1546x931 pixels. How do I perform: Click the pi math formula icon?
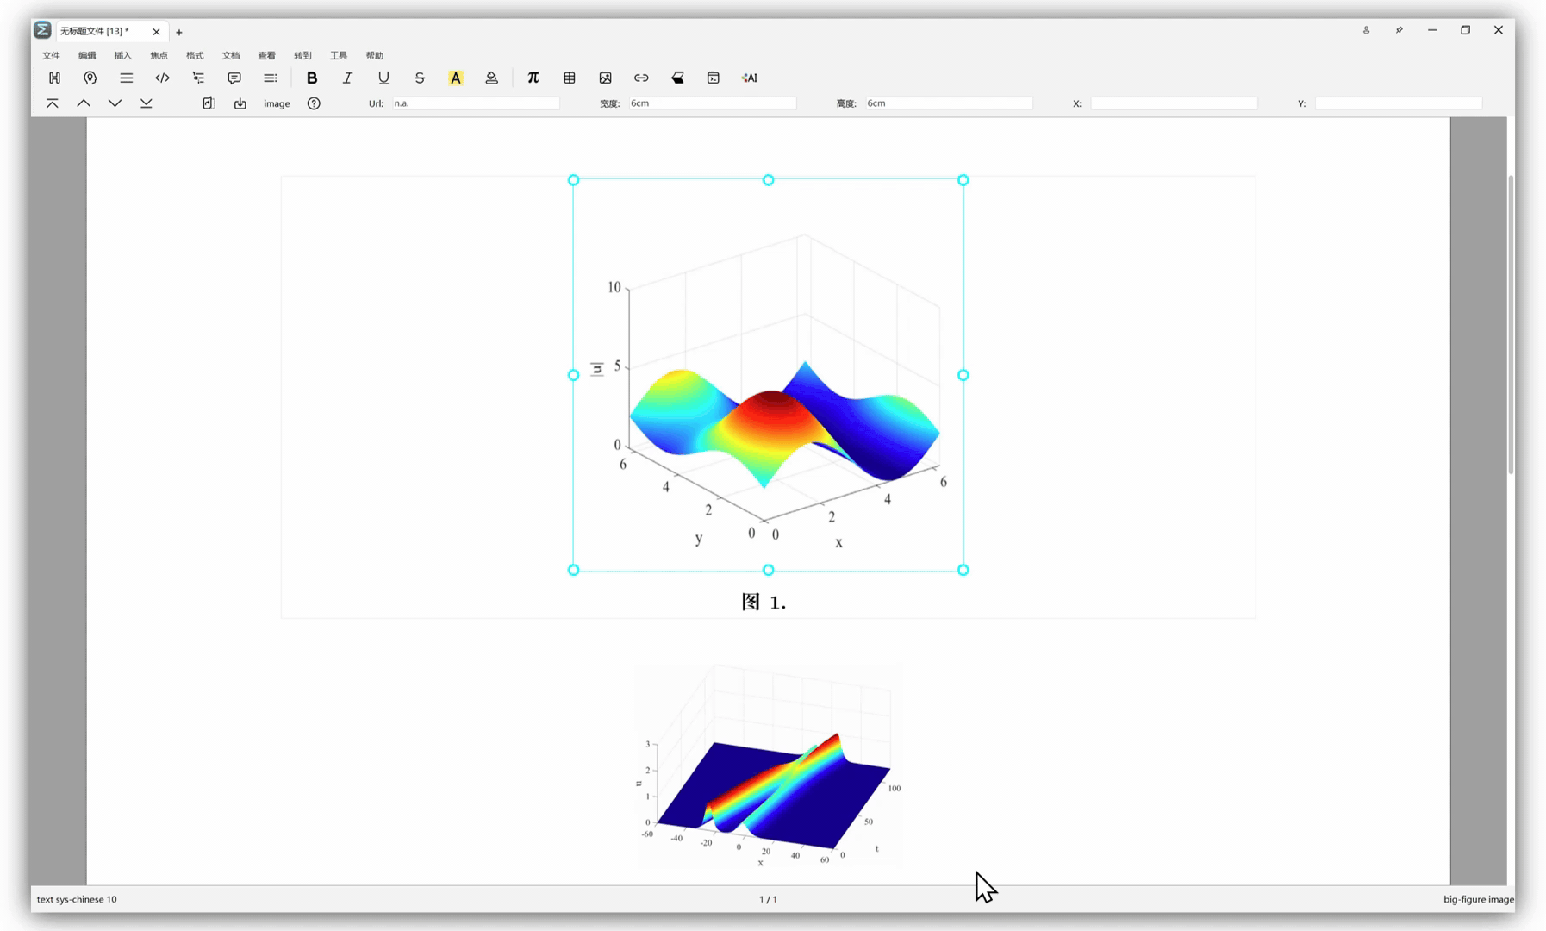533,78
